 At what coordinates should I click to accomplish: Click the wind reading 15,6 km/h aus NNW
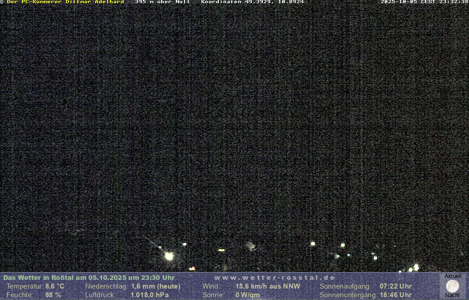pyautogui.click(x=268, y=286)
